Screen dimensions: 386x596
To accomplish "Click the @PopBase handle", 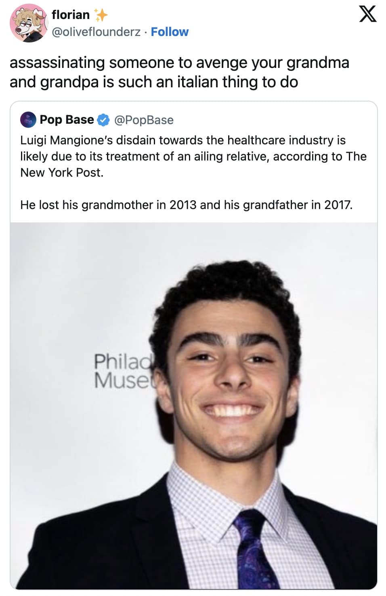I will 144,120.
